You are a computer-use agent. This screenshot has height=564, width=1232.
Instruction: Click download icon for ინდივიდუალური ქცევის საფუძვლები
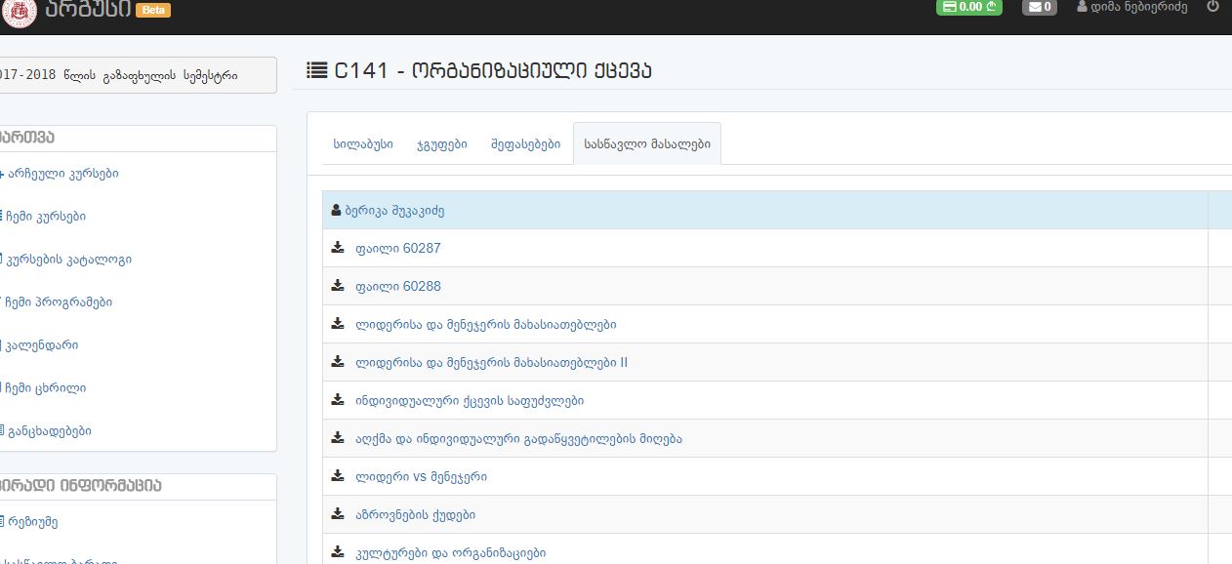point(338,400)
